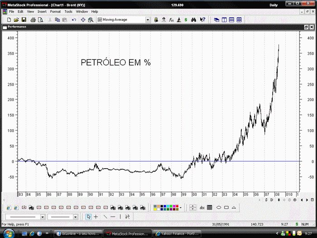Click the status bar date 31/05/1991

tap(221, 224)
